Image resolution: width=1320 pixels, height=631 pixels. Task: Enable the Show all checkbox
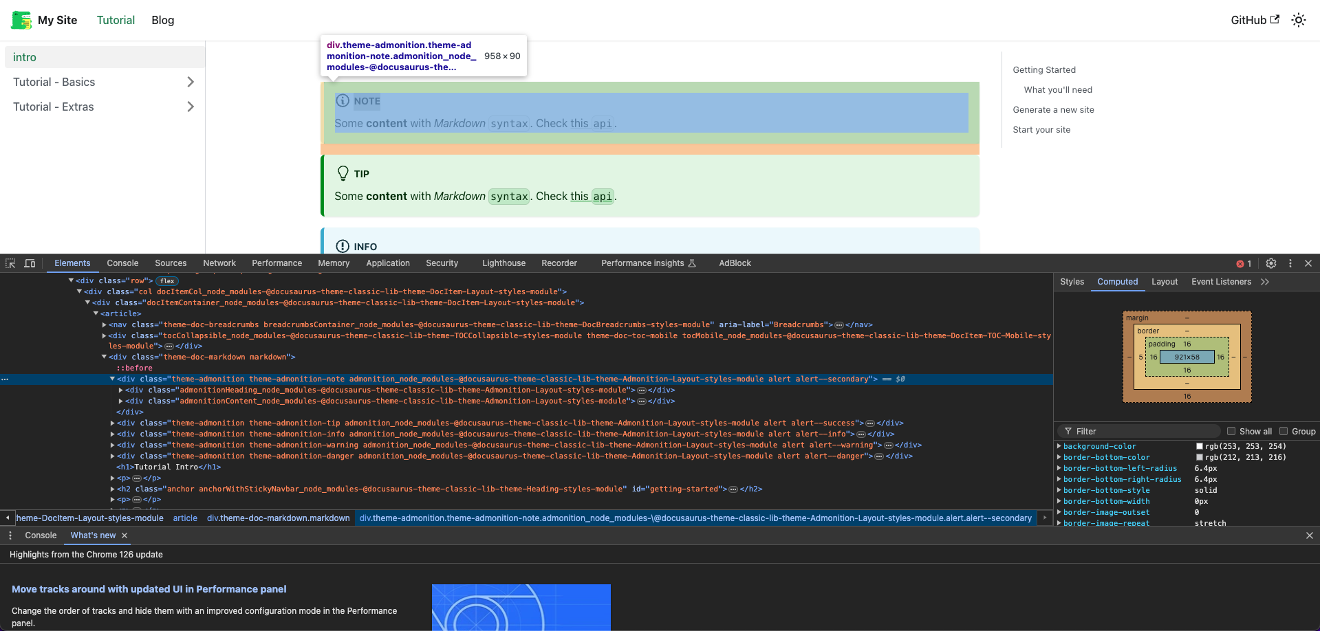[x=1231, y=431]
